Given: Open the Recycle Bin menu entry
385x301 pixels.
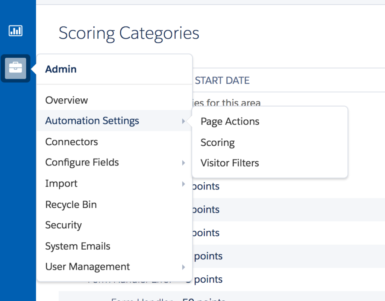Looking at the screenshot, I should (71, 205).
